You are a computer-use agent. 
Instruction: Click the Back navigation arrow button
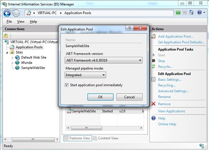tap(7, 13)
